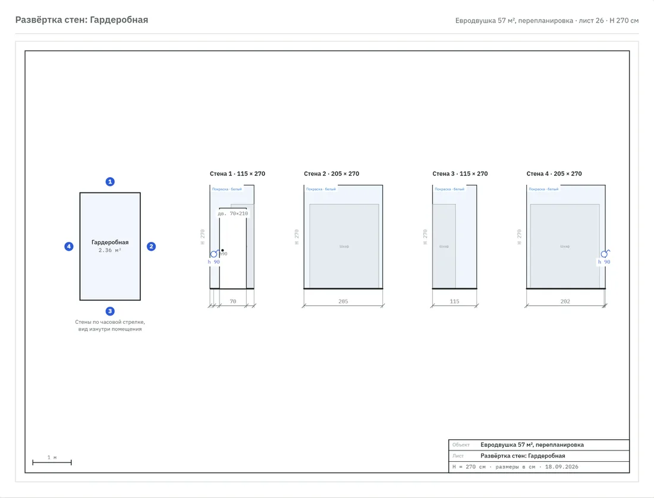The image size is (654, 498).
Task: Choose wall marker 4 beside the room plan
Action: click(69, 246)
